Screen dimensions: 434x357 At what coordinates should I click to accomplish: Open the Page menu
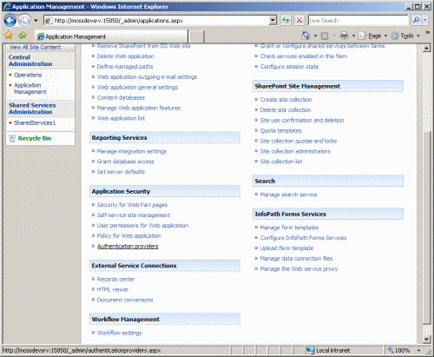tap(372, 36)
